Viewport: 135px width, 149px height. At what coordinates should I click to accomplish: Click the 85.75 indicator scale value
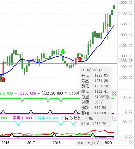(x=127, y=97)
